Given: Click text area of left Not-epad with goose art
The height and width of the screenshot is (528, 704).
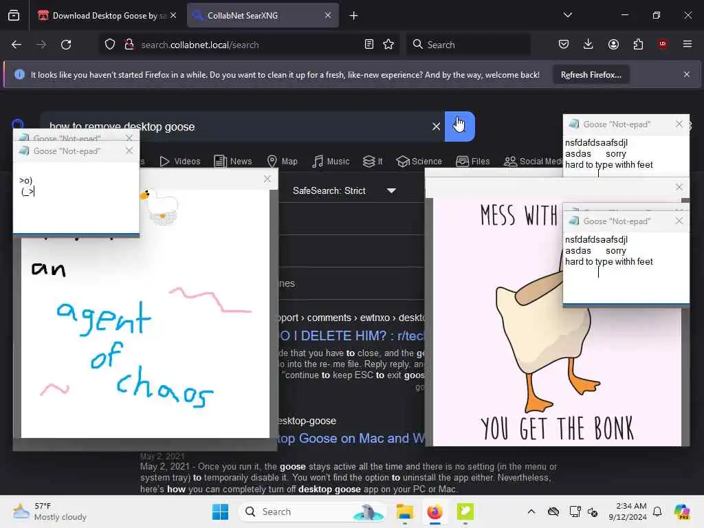Looking at the screenshot, I should click(x=76, y=197).
